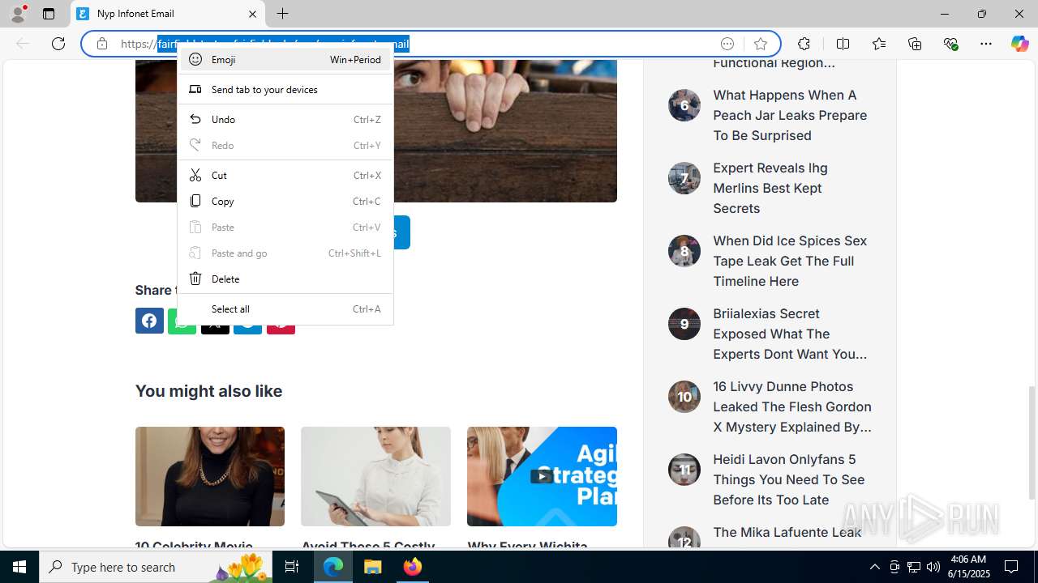Open the volume speaker icon

(933, 567)
